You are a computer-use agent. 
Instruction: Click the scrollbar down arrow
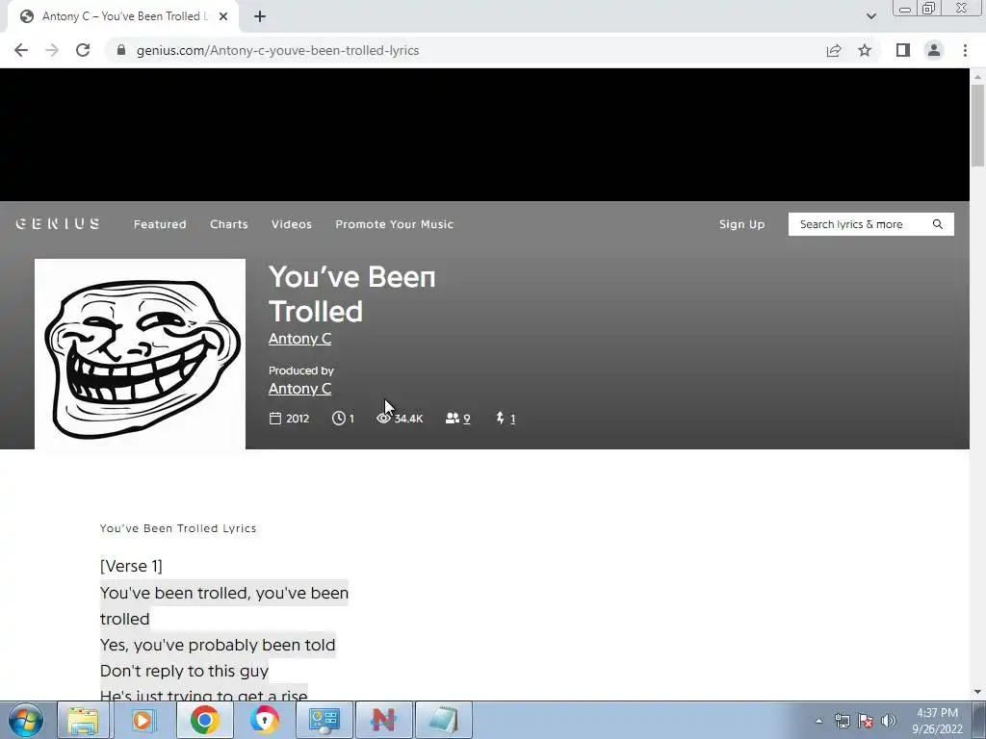(977, 692)
